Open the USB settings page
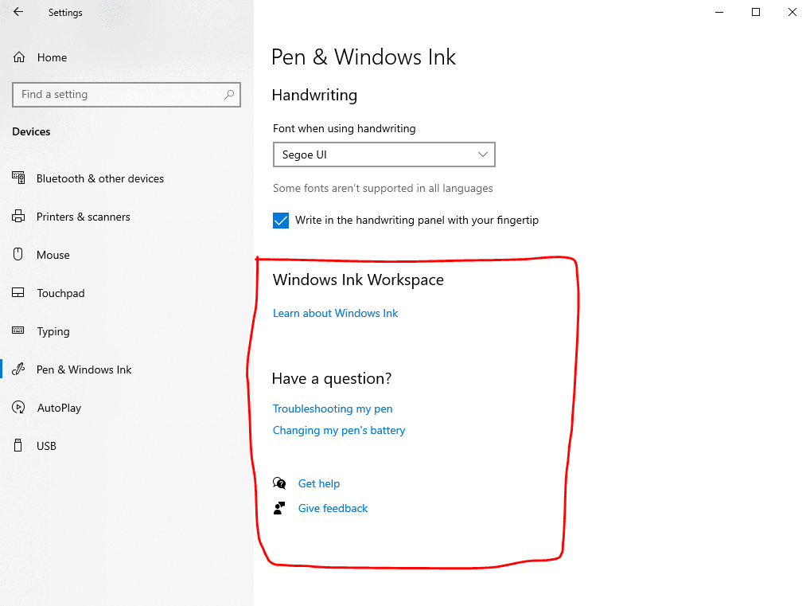The height and width of the screenshot is (606, 810). [x=46, y=446]
